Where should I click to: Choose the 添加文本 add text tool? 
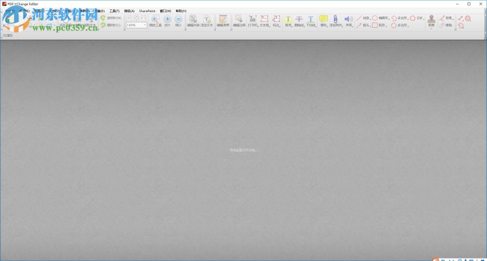206,21
